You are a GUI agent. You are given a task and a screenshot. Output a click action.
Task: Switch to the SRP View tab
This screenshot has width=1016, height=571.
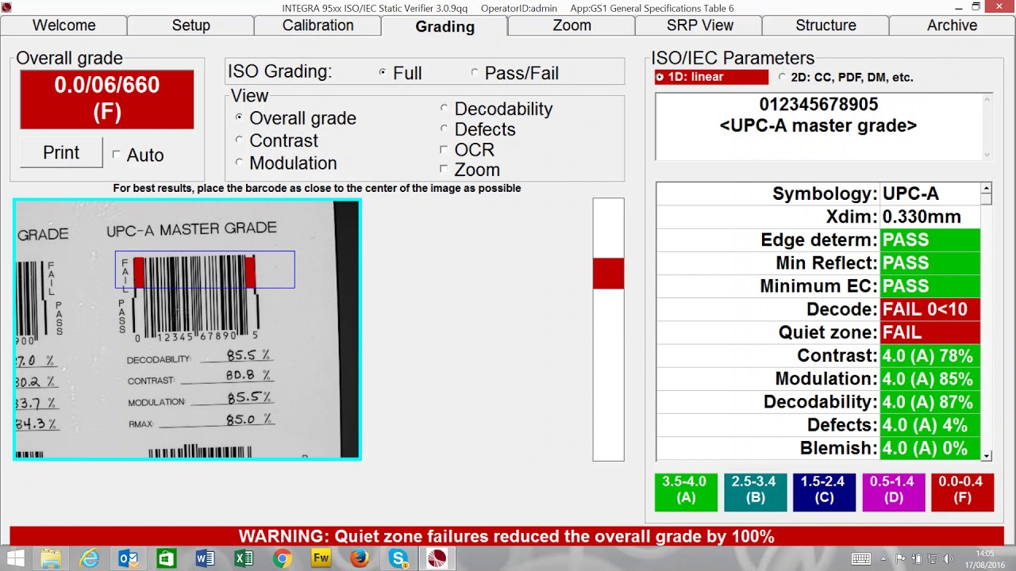pyautogui.click(x=699, y=25)
